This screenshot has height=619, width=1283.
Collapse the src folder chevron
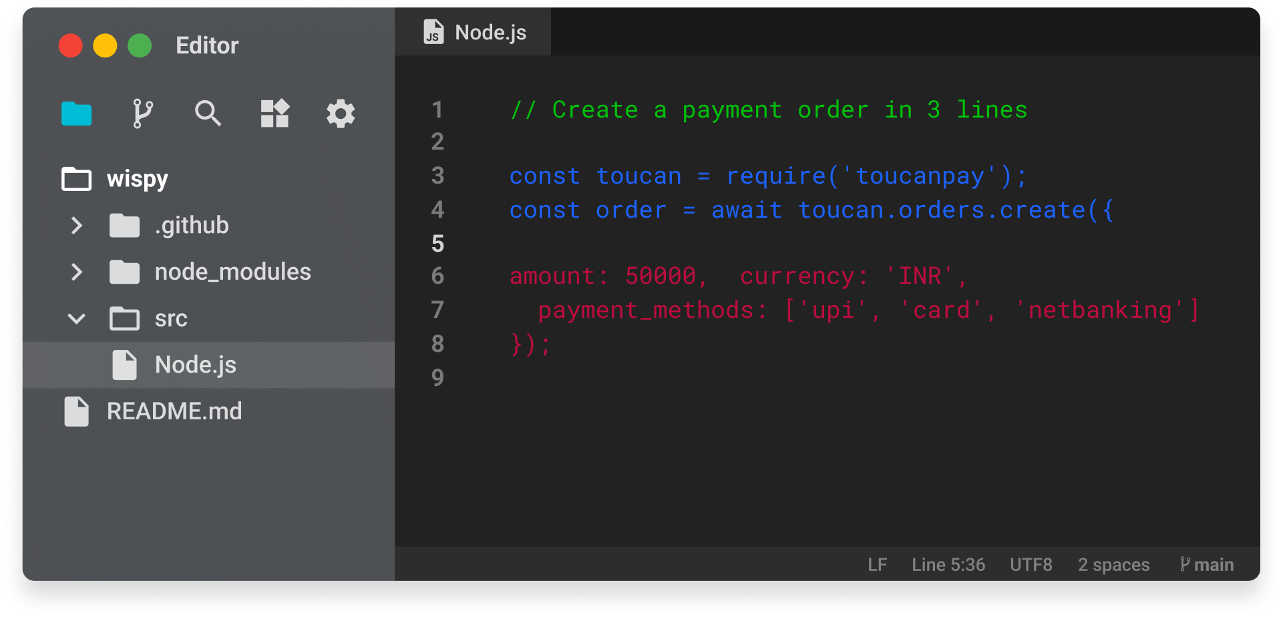[77, 319]
